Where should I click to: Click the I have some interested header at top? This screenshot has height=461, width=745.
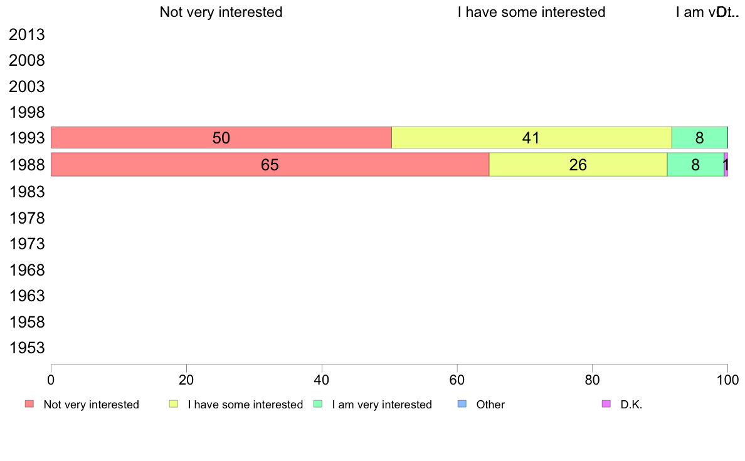[x=532, y=12]
